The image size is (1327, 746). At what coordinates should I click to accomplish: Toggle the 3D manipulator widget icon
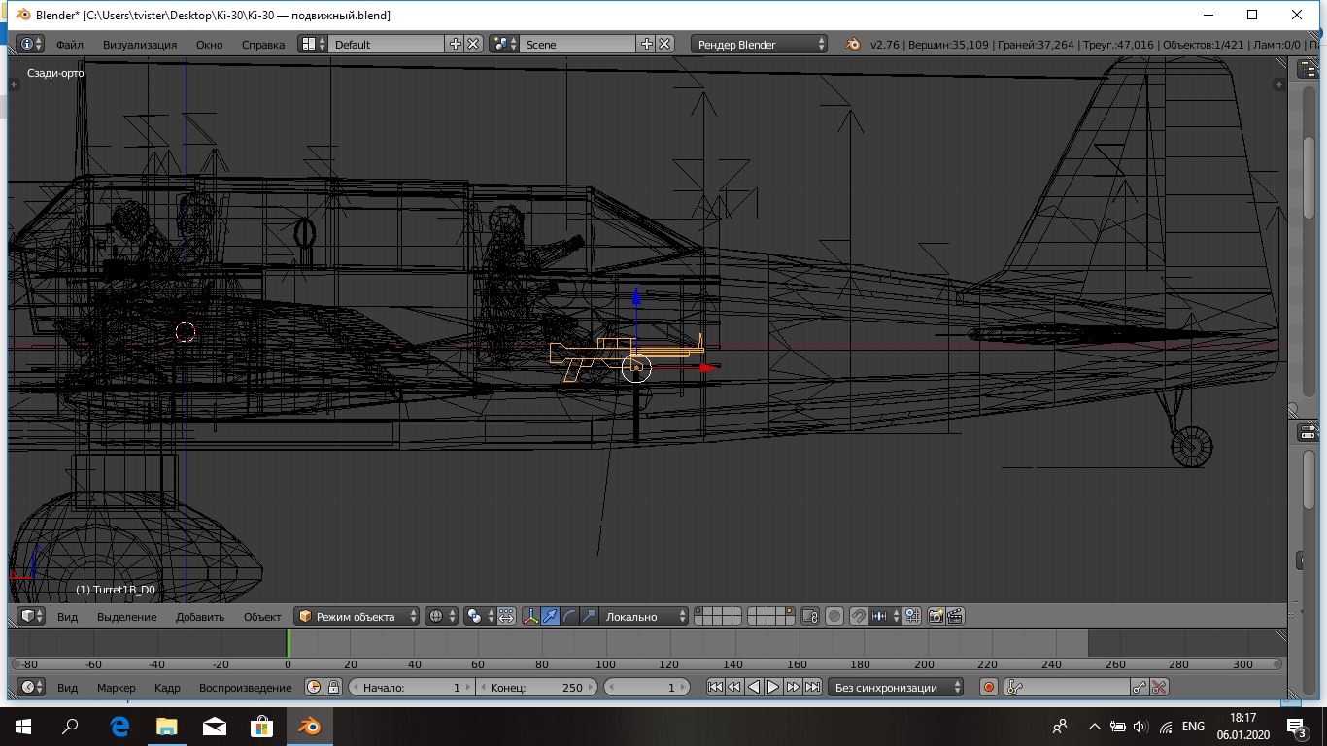(531, 616)
